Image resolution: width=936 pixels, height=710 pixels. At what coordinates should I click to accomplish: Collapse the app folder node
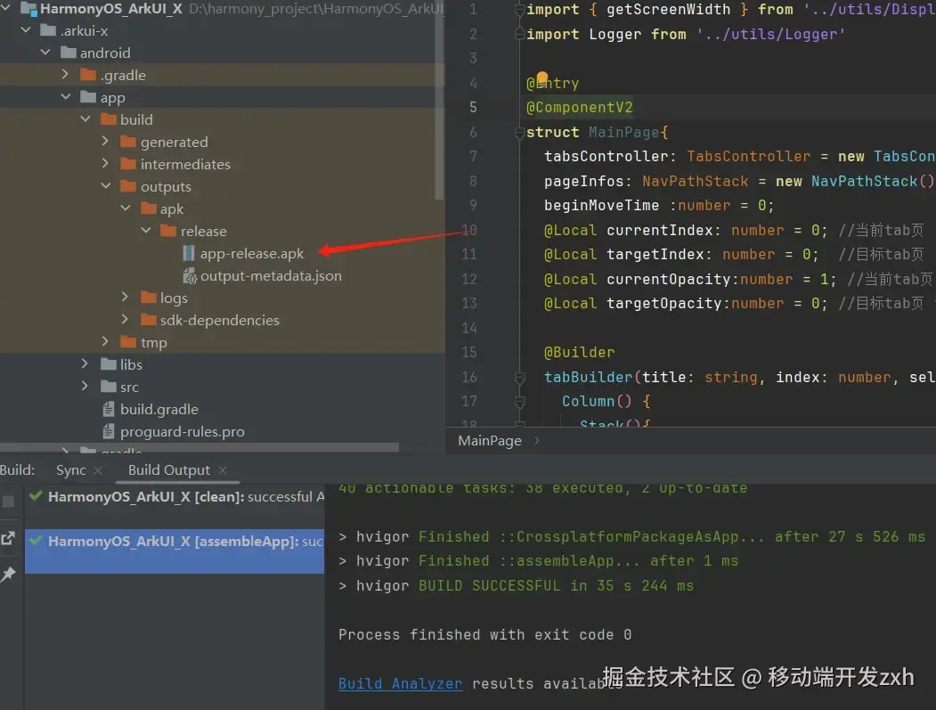point(66,96)
